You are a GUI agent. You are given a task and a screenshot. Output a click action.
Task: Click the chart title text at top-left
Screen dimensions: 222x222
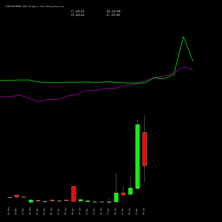tap(35, 7)
